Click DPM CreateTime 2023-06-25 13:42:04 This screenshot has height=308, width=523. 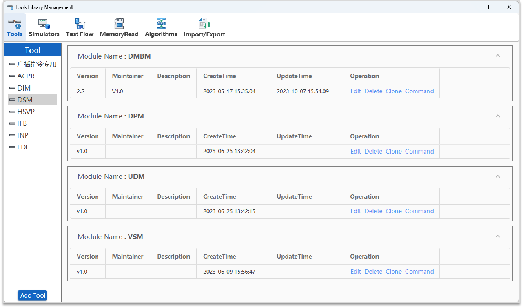tap(233, 151)
